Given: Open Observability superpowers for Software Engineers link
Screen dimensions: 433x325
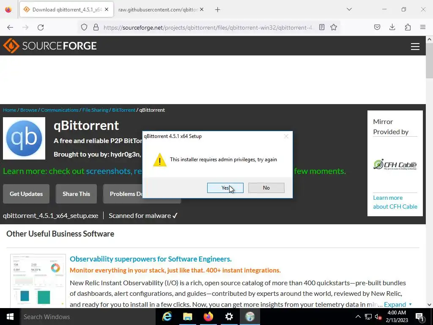Looking at the screenshot, I should 151,259.
